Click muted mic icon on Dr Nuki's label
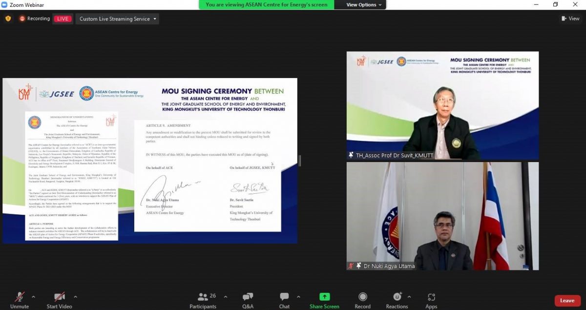 point(351,266)
